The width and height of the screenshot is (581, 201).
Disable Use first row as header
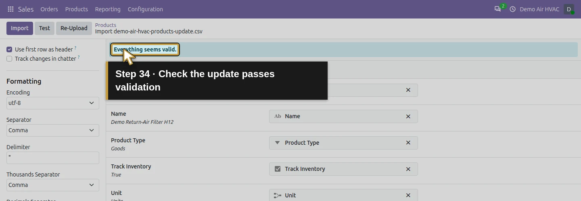(x=9, y=49)
